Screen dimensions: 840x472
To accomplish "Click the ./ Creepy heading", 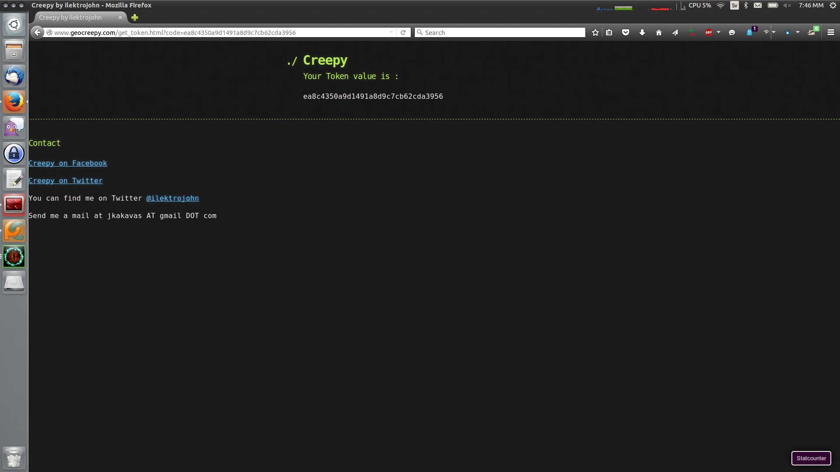I will point(317,60).
